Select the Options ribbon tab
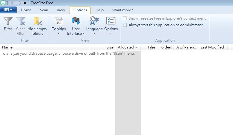 point(80,10)
